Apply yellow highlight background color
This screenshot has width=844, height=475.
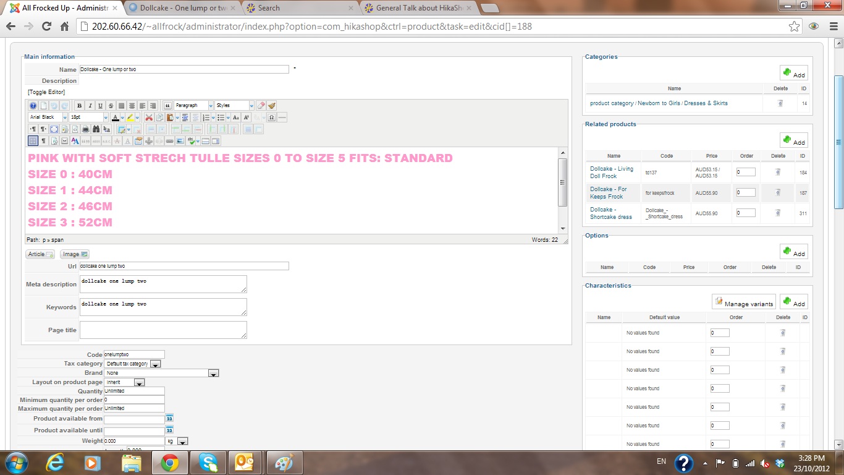click(130, 118)
